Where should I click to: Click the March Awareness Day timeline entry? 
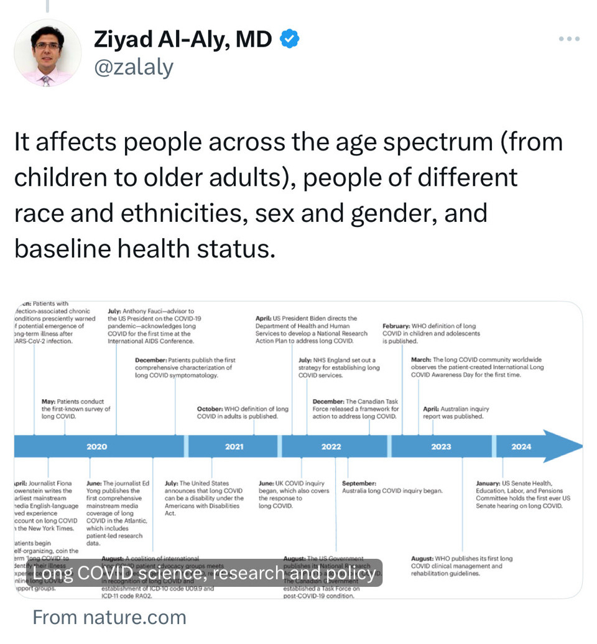pyautogui.click(x=476, y=367)
